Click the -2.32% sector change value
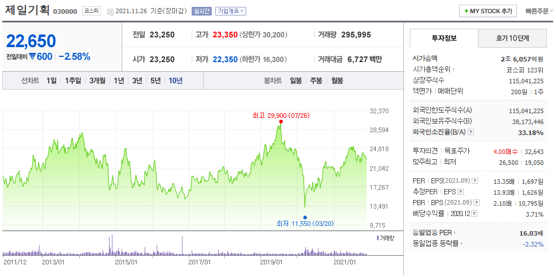 pyautogui.click(x=533, y=244)
